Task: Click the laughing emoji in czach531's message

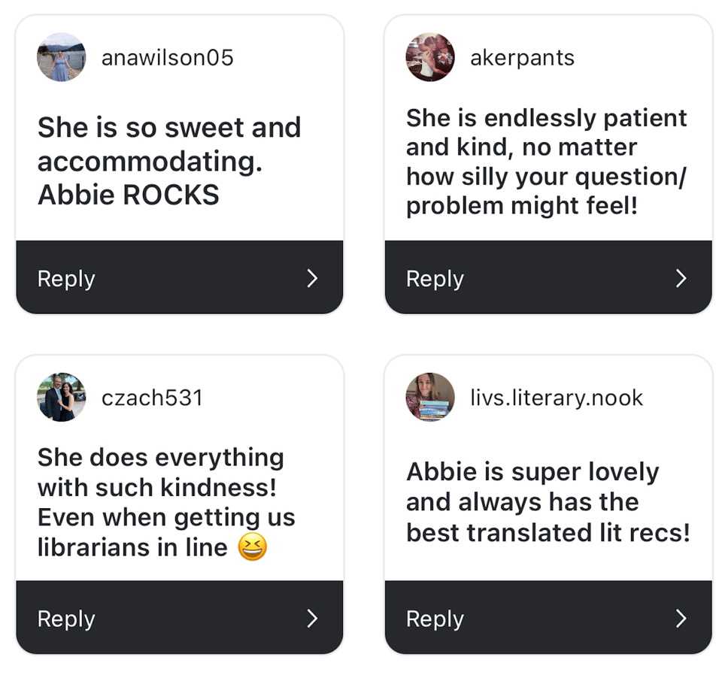Action: pos(252,547)
